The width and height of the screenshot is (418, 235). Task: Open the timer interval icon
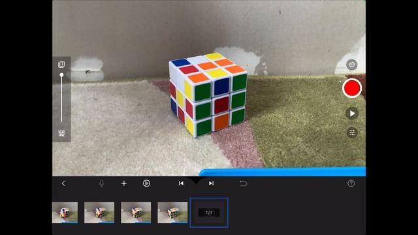click(x=351, y=65)
